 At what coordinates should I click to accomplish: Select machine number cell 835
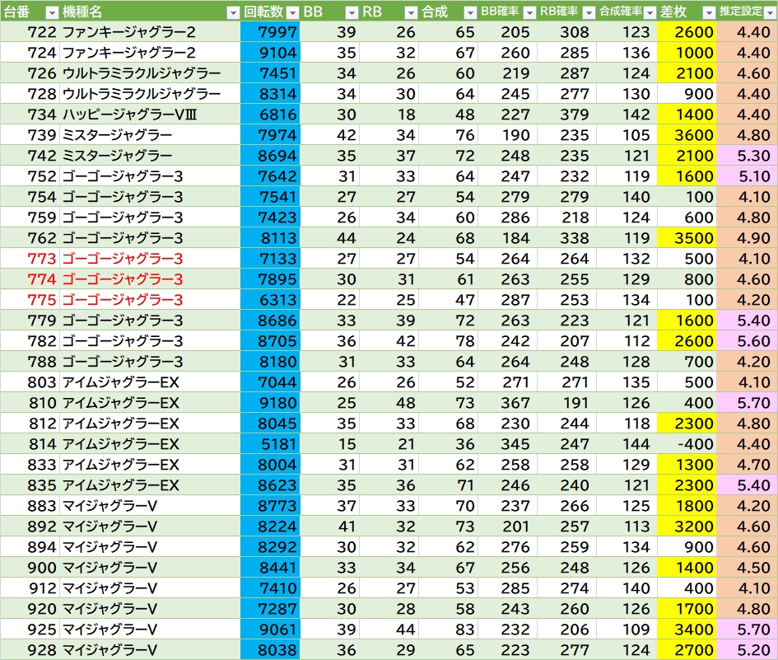[x=30, y=485]
